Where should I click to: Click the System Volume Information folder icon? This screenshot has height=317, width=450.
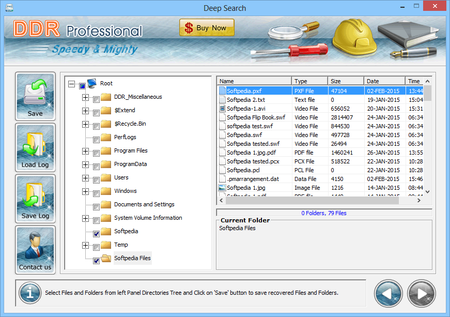(x=106, y=218)
